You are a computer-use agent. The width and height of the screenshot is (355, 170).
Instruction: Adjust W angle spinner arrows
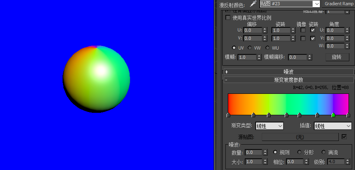pyautogui.click(x=347, y=46)
